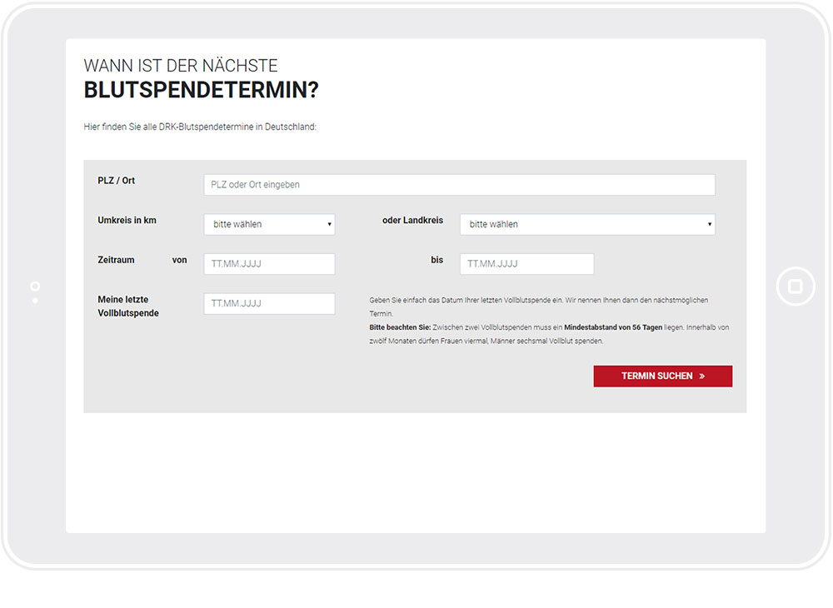The image size is (833, 608).
Task: Focus the letzte Vollblutspende date field
Action: point(269,303)
